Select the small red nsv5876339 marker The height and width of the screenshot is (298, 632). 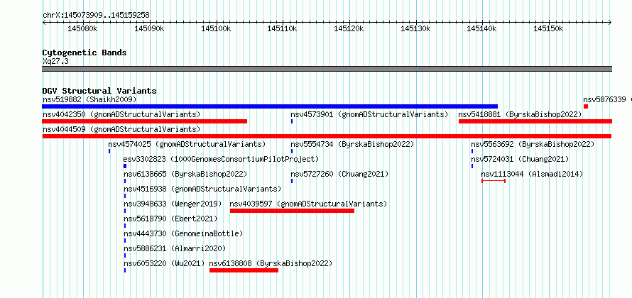[586, 106]
